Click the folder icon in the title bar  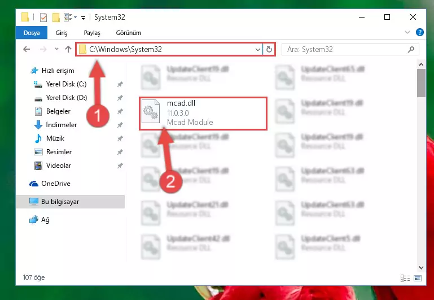(25, 17)
